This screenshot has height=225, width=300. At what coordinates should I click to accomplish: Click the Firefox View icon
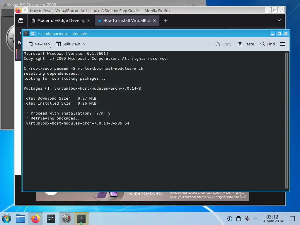21,21
